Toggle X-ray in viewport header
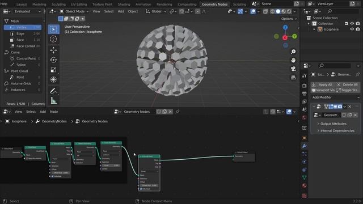The width and height of the screenshot is (363, 204). (265, 11)
